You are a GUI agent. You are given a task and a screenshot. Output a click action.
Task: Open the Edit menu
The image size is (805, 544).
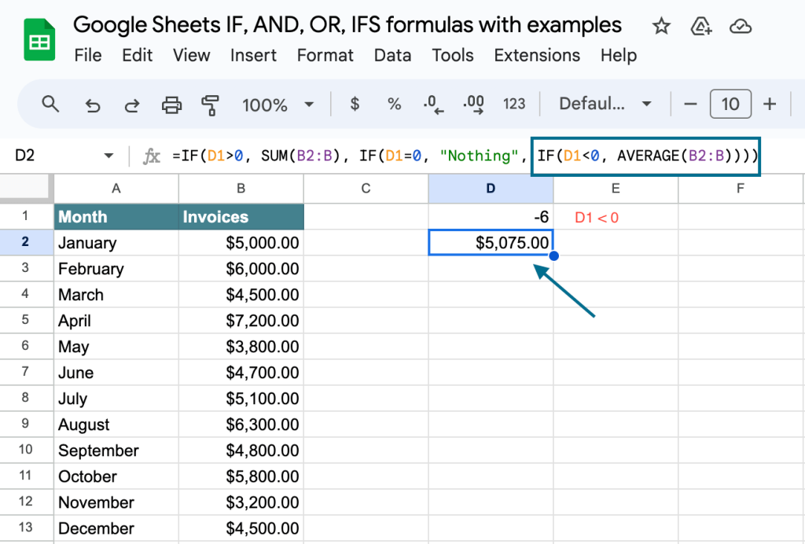[137, 55]
